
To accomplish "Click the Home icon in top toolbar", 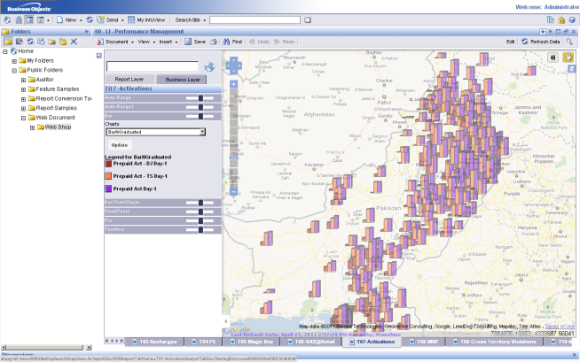I will pos(7,20).
